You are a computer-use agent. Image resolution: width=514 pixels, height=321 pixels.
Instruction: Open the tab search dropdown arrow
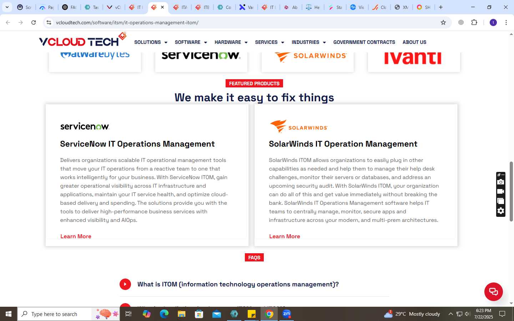[7, 7]
